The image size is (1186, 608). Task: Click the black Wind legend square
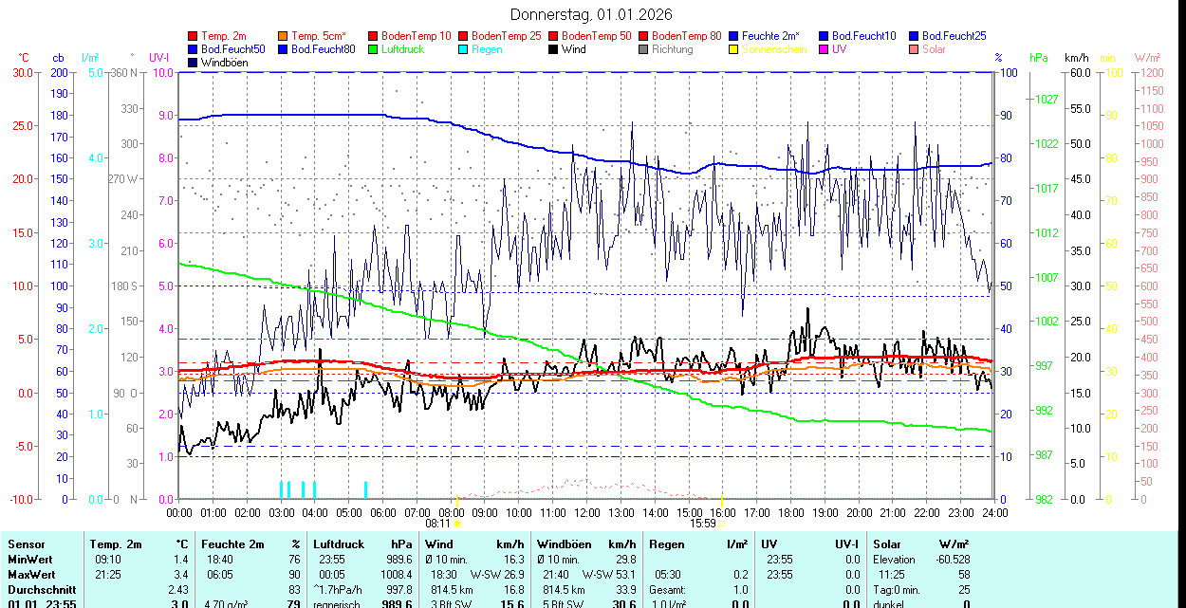[x=554, y=49]
